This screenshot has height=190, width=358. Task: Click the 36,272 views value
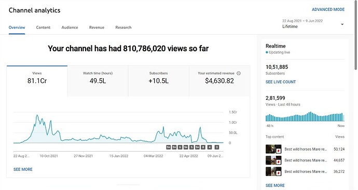click(339, 171)
